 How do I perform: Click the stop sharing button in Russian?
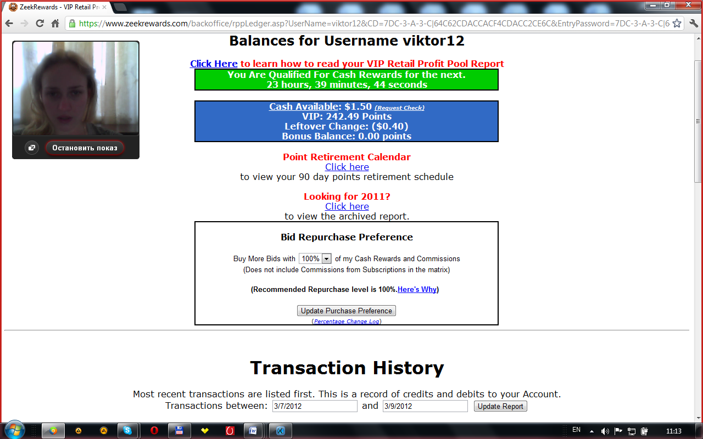pyautogui.click(x=85, y=148)
